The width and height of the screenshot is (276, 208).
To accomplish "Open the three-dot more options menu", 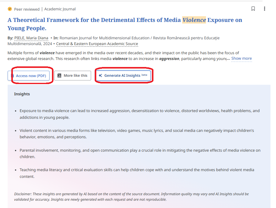I will coord(264,9).
